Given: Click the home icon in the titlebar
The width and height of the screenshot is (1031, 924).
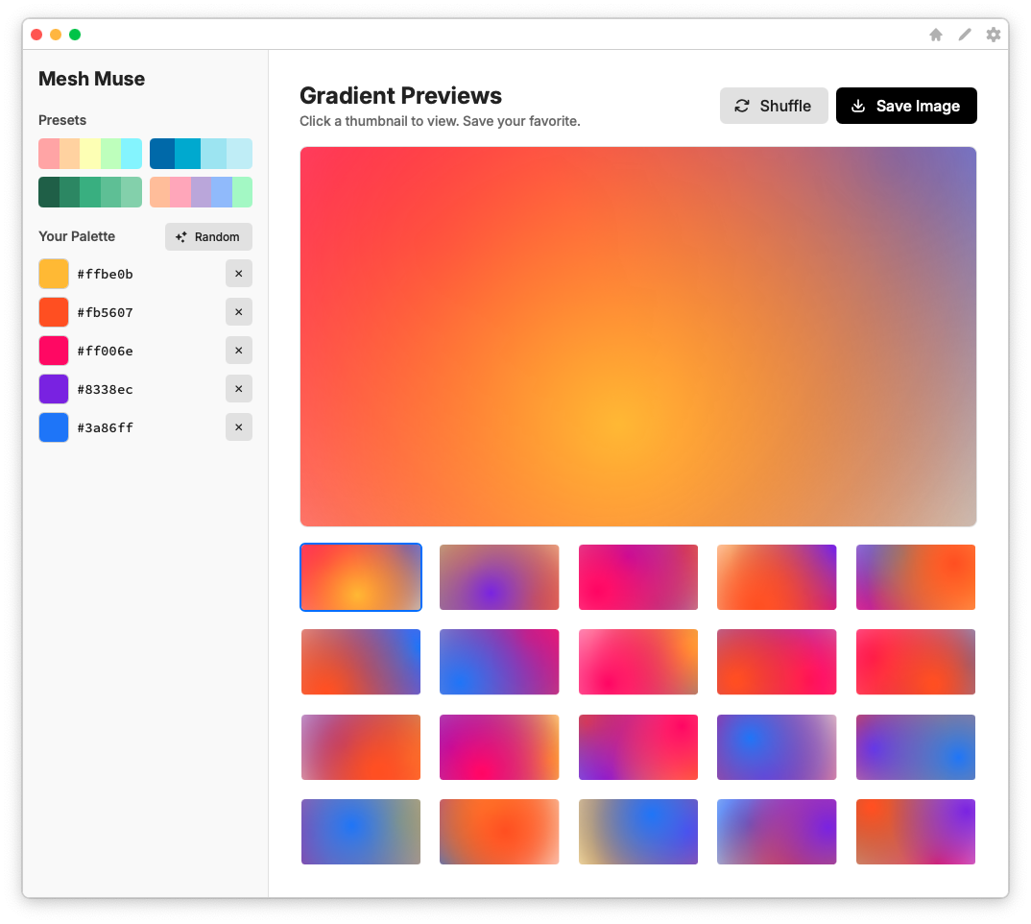Looking at the screenshot, I should [935, 34].
